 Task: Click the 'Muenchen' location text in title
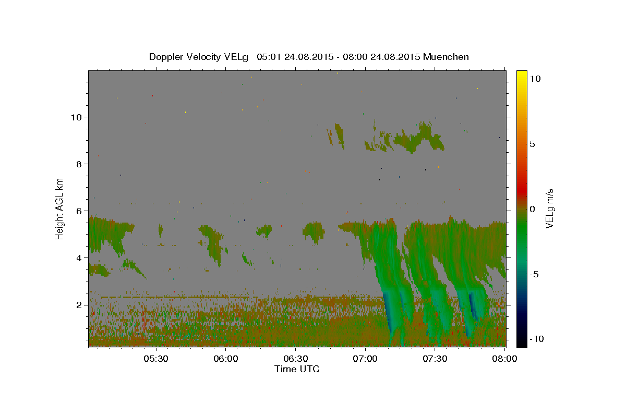[x=446, y=57]
